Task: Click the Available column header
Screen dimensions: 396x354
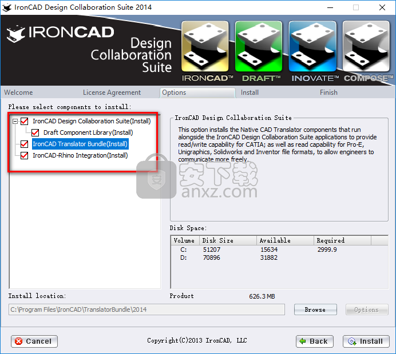Action: pyautogui.click(x=286, y=240)
